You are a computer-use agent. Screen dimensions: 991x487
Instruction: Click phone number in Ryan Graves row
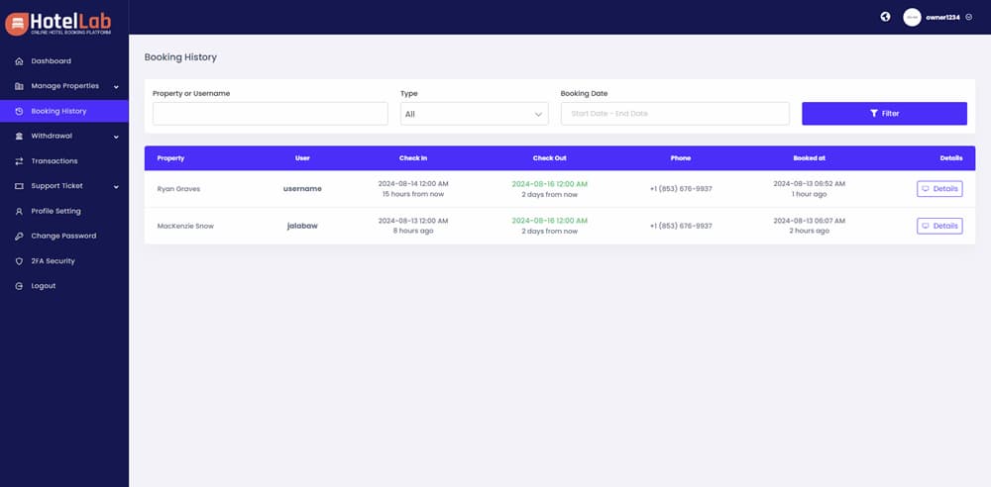tap(681, 189)
